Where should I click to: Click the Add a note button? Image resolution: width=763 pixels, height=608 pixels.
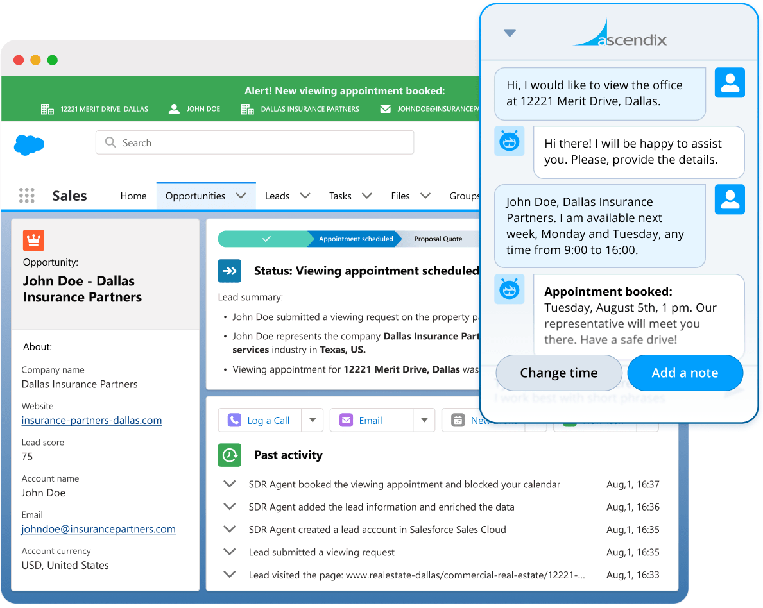685,373
